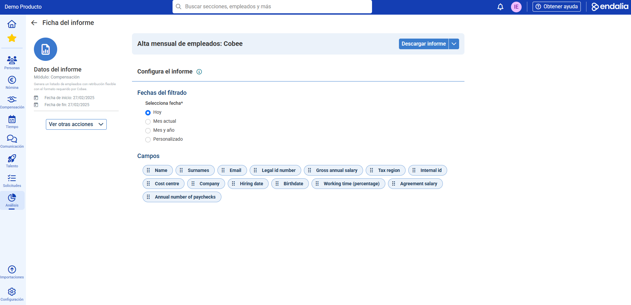The height and width of the screenshot is (305, 631).
Task: Click drag handle of Email field
Action: (223, 170)
